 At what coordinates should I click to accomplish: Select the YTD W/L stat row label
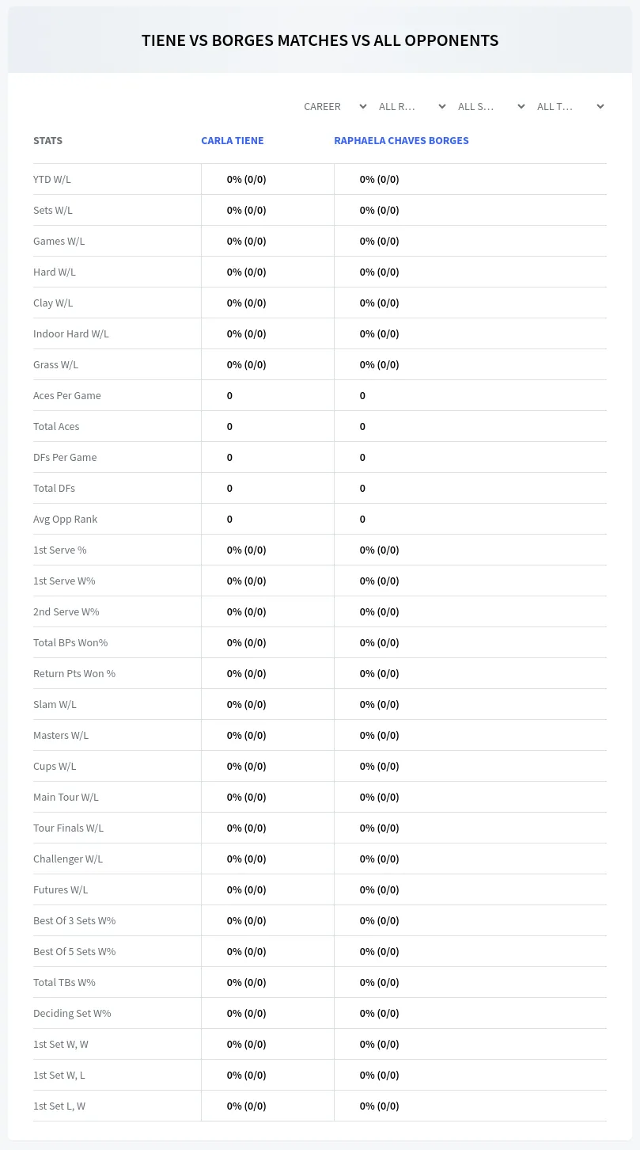click(52, 179)
